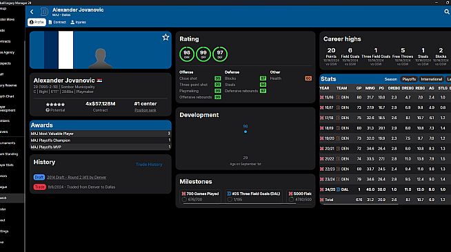The image size is (451, 252).
Task: Click the 99 OFF rating circle
Action: pyautogui.click(x=203, y=54)
